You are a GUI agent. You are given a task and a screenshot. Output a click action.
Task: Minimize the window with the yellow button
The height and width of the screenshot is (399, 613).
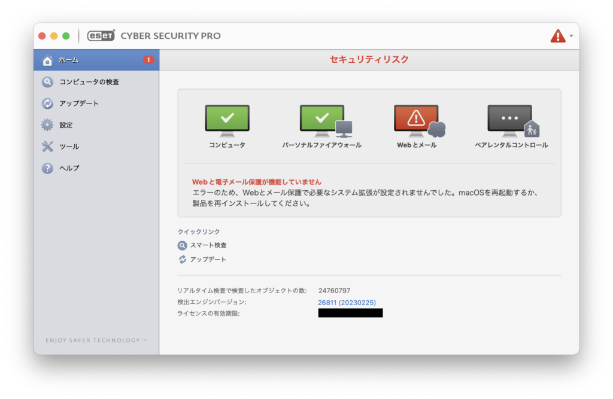tap(54, 36)
